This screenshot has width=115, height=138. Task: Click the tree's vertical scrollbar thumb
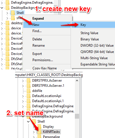click(77, 116)
